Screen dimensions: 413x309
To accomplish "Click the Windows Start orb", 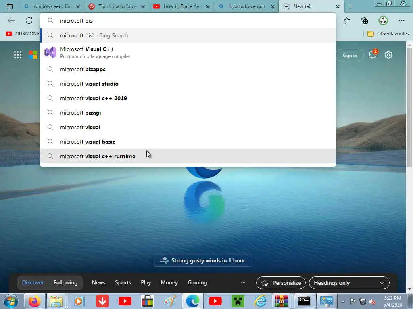I will coord(11,301).
